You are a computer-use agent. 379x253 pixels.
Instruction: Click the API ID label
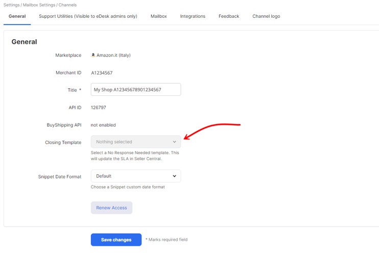click(x=75, y=108)
